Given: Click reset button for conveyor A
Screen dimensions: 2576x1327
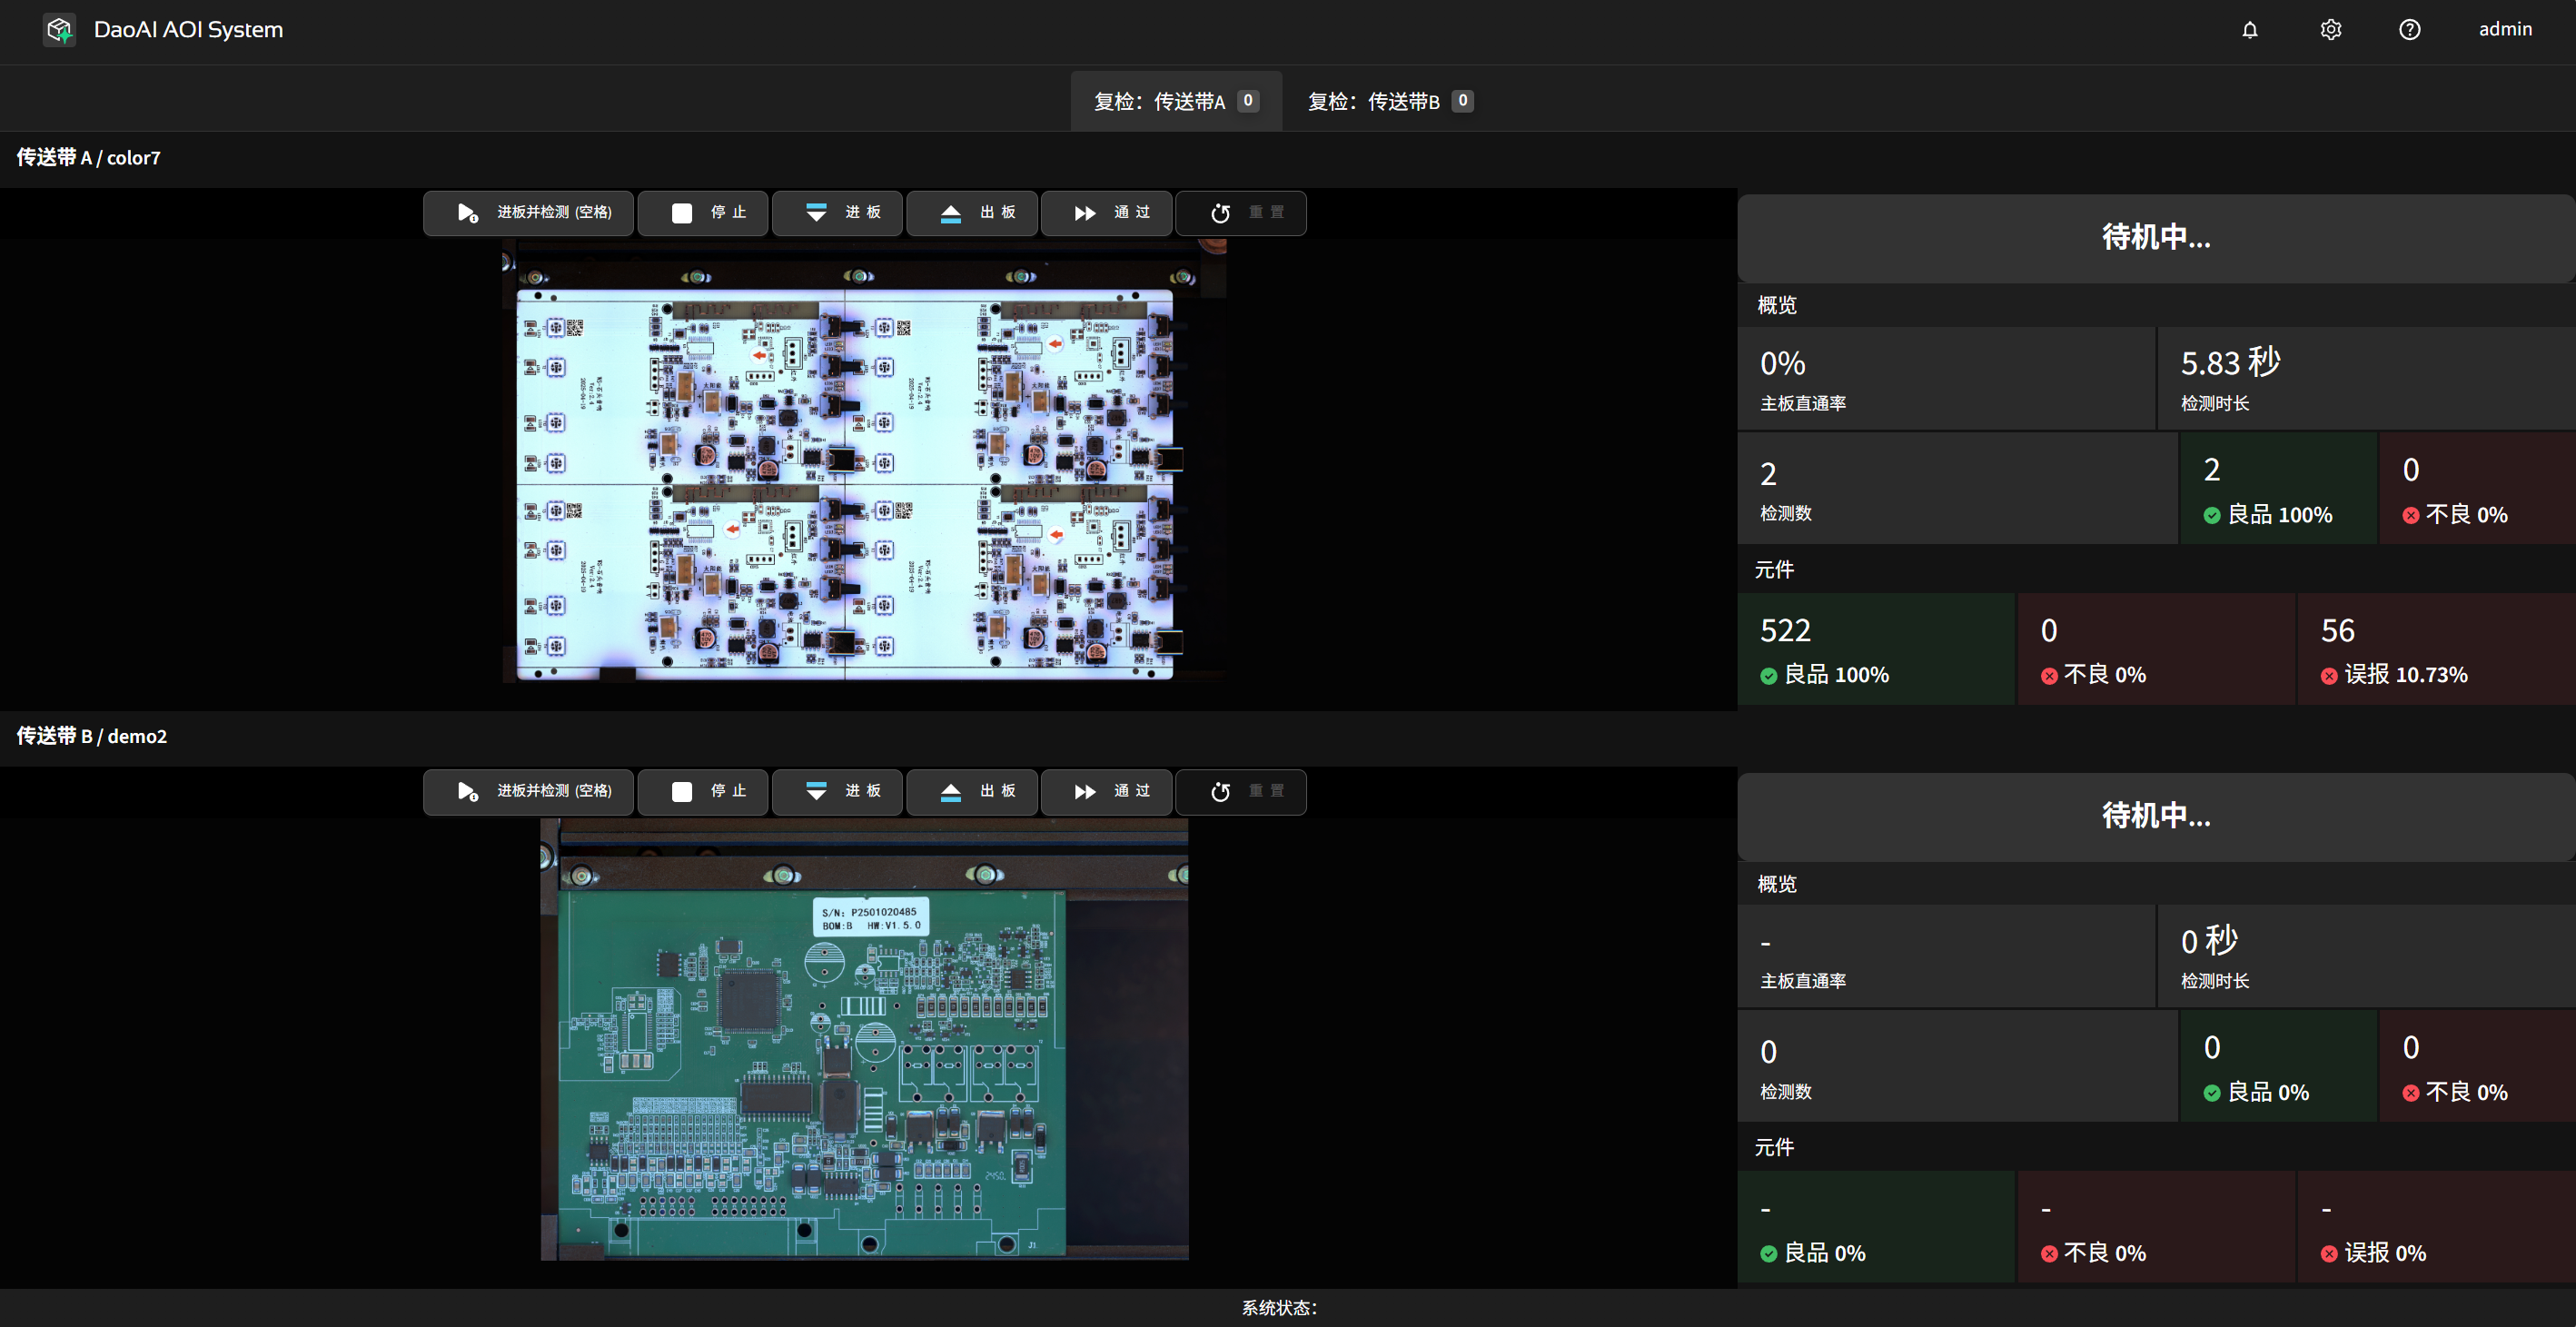Looking at the screenshot, I should [x=1240, y=213].
